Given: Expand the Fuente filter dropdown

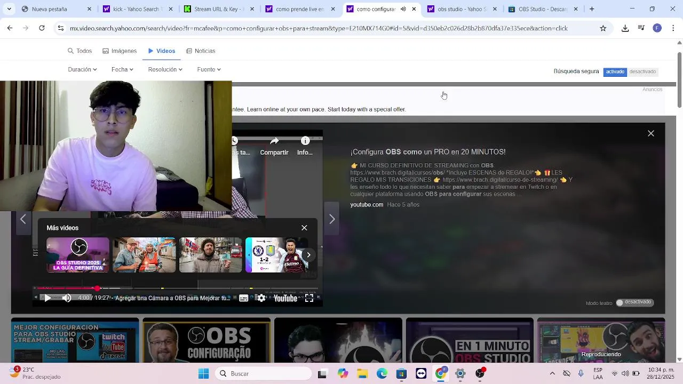Looking at the screenshot, I should 209,69.
